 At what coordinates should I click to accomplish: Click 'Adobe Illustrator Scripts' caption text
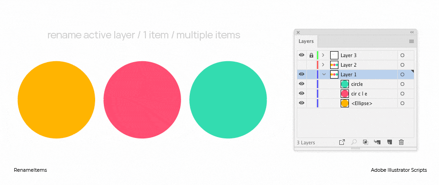[399, 170]
